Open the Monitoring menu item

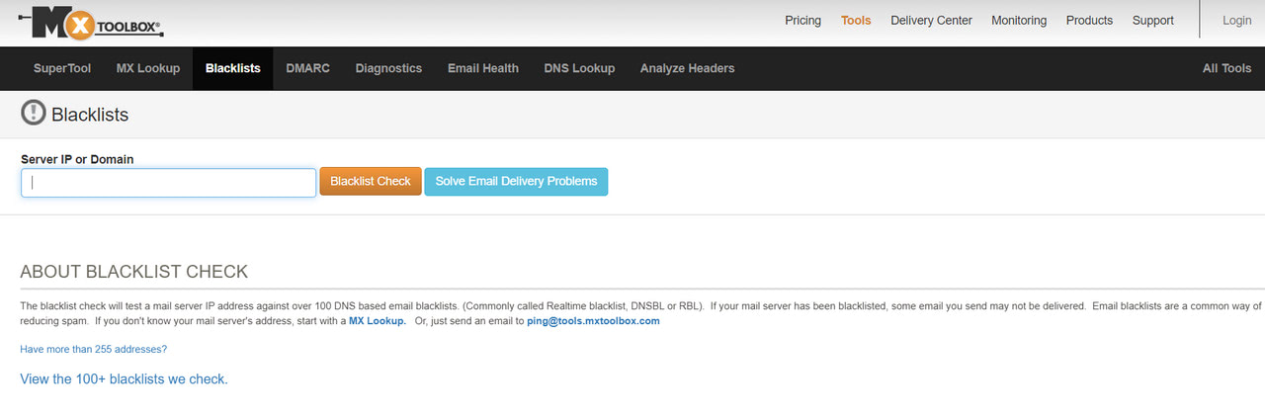pyautogui.click(x=1019, y=20)
